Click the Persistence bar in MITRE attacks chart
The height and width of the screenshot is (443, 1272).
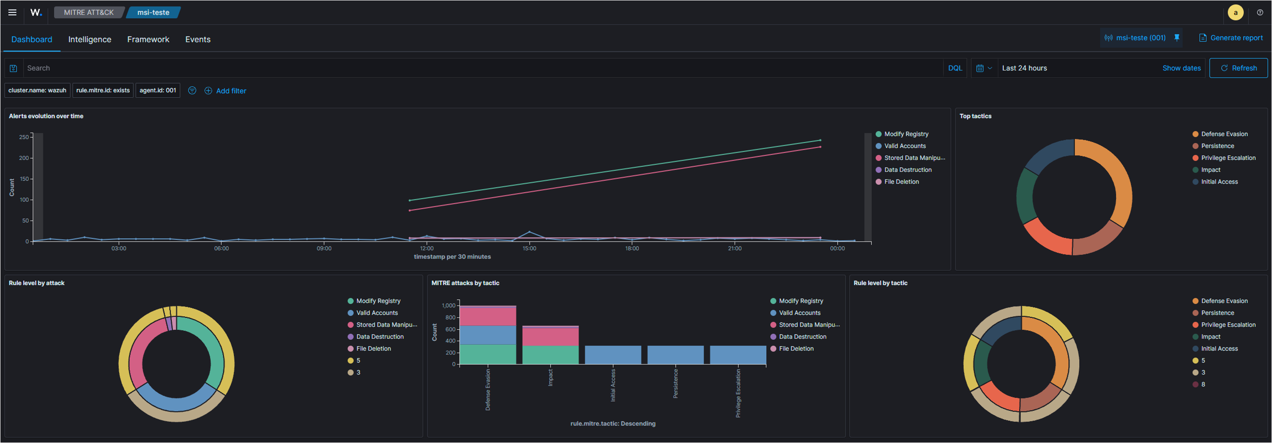point(675,355)
